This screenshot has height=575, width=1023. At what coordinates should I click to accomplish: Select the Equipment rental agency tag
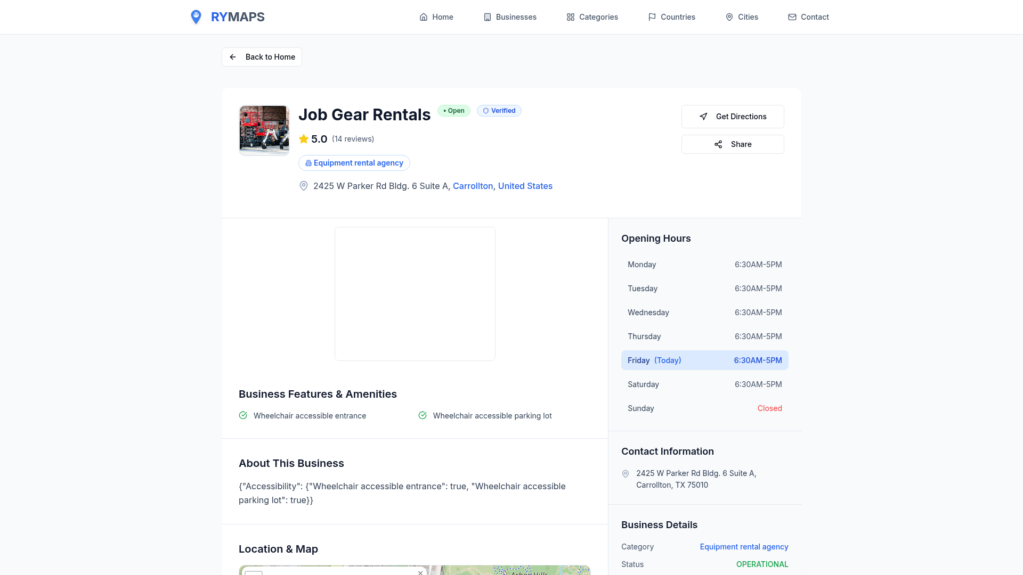(354, 163)
